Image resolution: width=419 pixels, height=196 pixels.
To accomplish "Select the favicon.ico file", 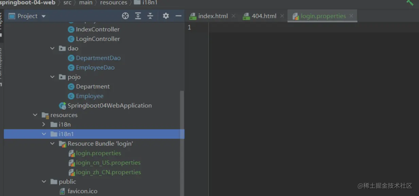I will (x=82, y=191).
